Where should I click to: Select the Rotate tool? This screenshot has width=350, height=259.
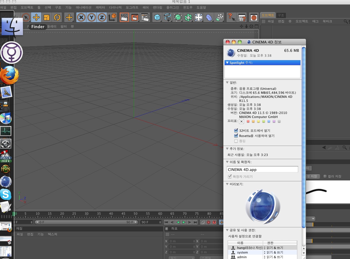(x=57, y=18)
